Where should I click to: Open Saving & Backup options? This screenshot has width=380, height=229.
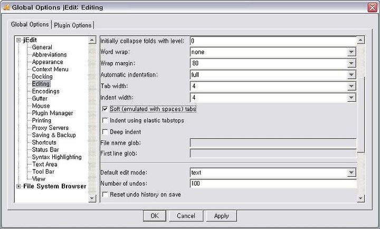point(54,135)
